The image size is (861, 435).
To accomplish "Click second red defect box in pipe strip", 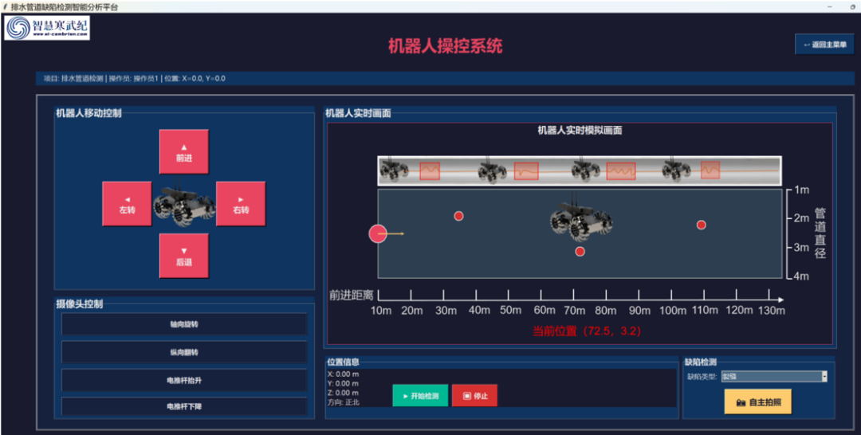I will [x=526, y=171].
